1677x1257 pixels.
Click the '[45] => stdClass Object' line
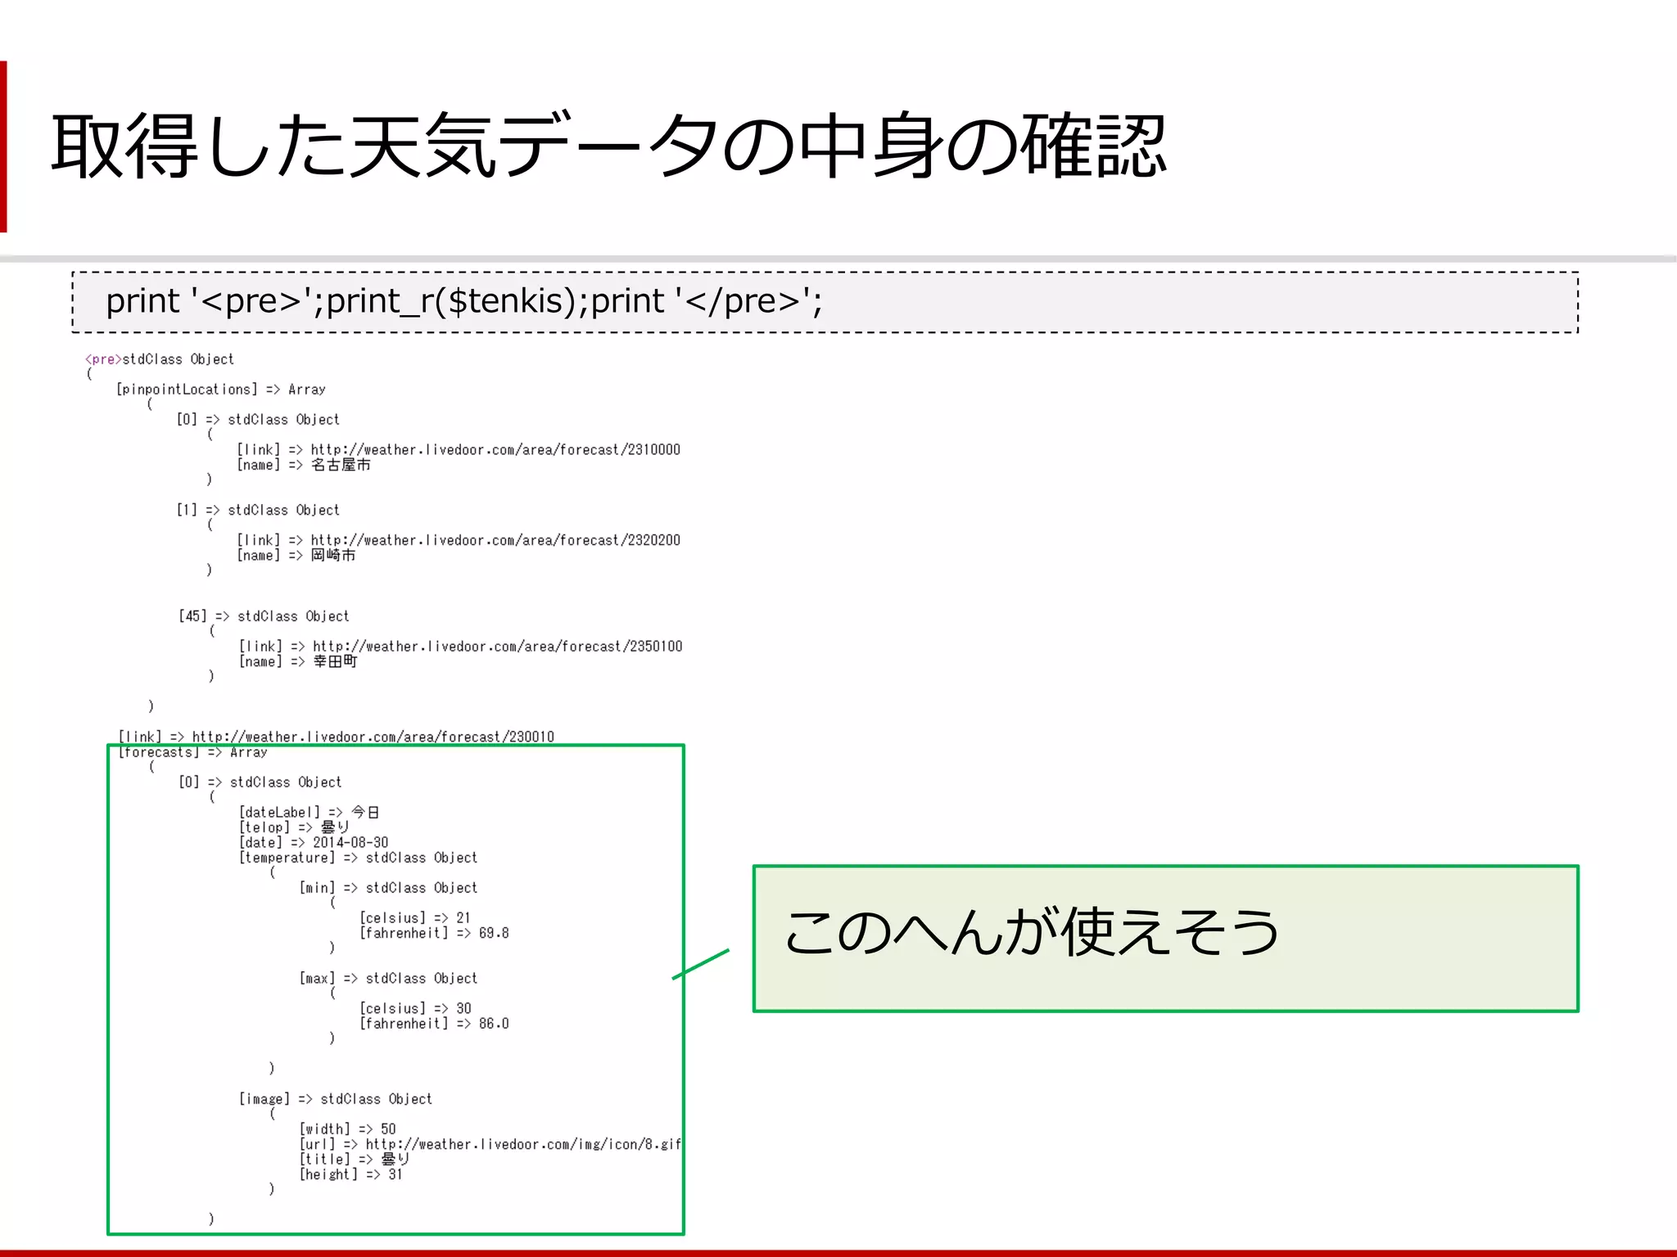[x=264, y=616]
